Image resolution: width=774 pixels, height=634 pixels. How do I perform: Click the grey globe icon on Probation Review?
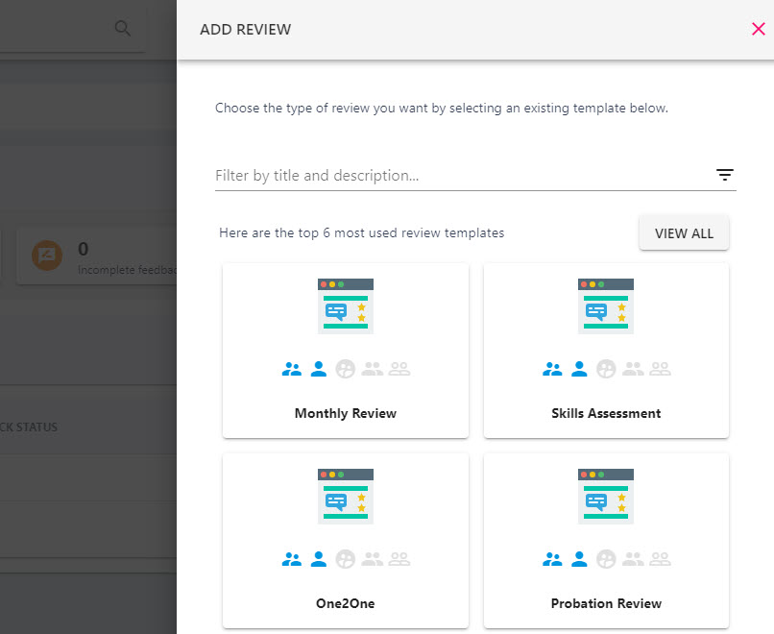coord(606,559)
